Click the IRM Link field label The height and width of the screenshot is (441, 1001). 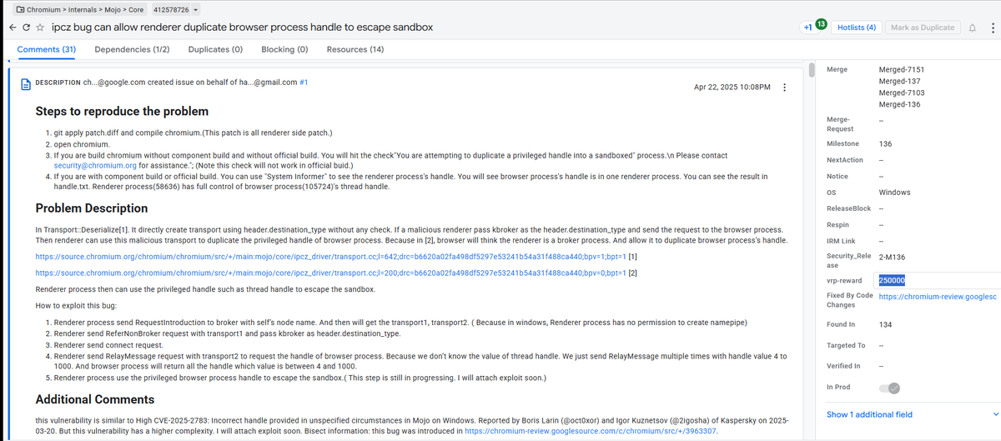[842, 241]
